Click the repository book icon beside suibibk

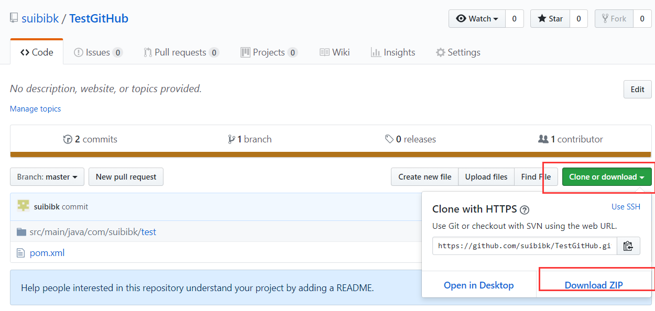[14, 18]
